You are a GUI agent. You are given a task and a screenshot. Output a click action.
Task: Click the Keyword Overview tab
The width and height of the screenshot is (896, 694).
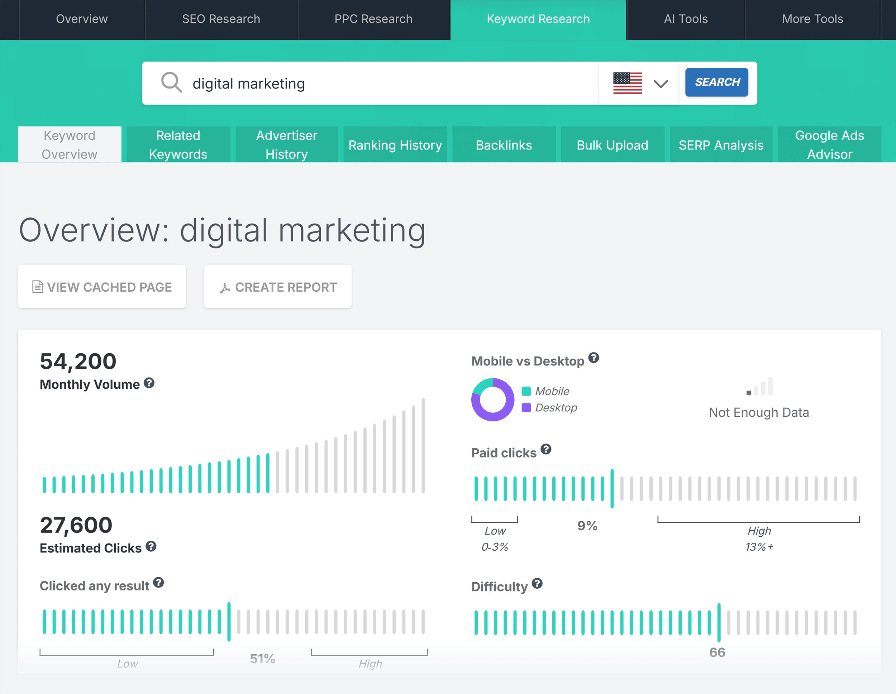71,144
